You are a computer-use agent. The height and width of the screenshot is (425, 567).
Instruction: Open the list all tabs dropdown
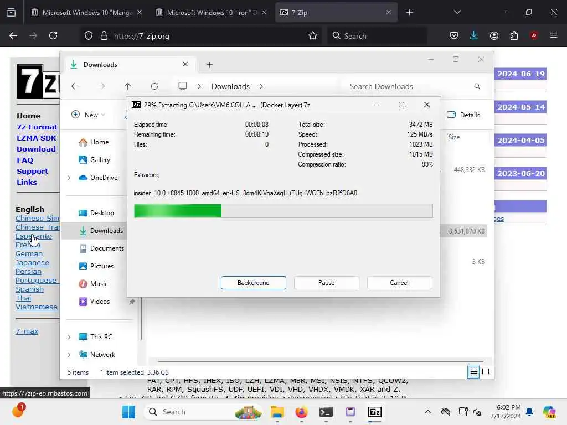coord(457,13)
